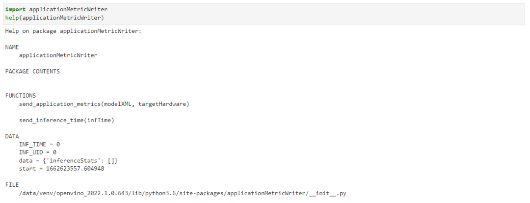530x203 pixels.
Task: Click the help function call in the cell
Action: click(x=12, y=18)
